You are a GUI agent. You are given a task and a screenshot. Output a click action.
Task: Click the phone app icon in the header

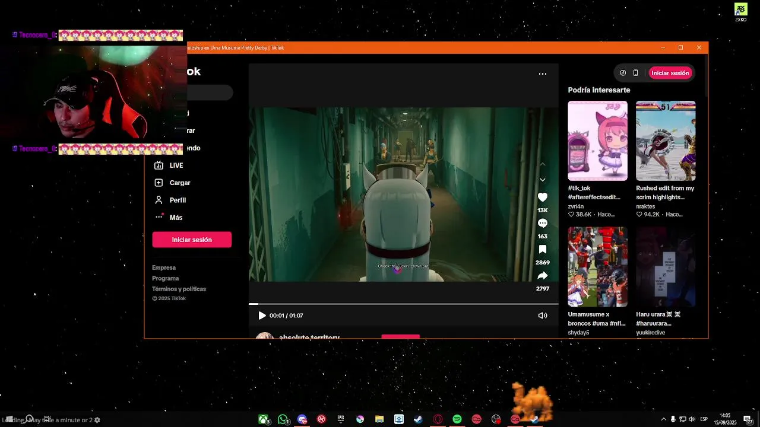[x=635, y=73]
